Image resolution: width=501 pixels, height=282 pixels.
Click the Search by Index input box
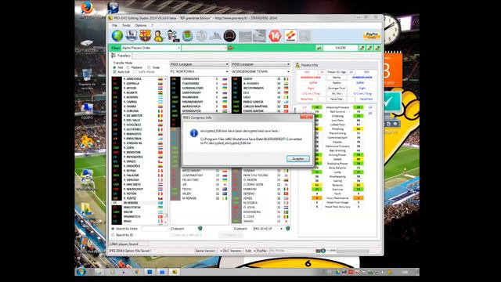tap(154, 229)
